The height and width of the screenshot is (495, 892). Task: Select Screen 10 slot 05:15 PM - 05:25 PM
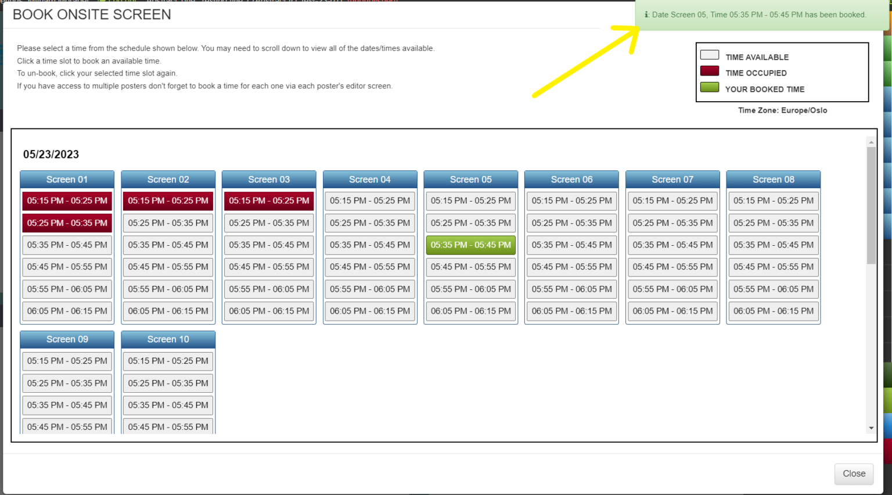coord(168,361)
